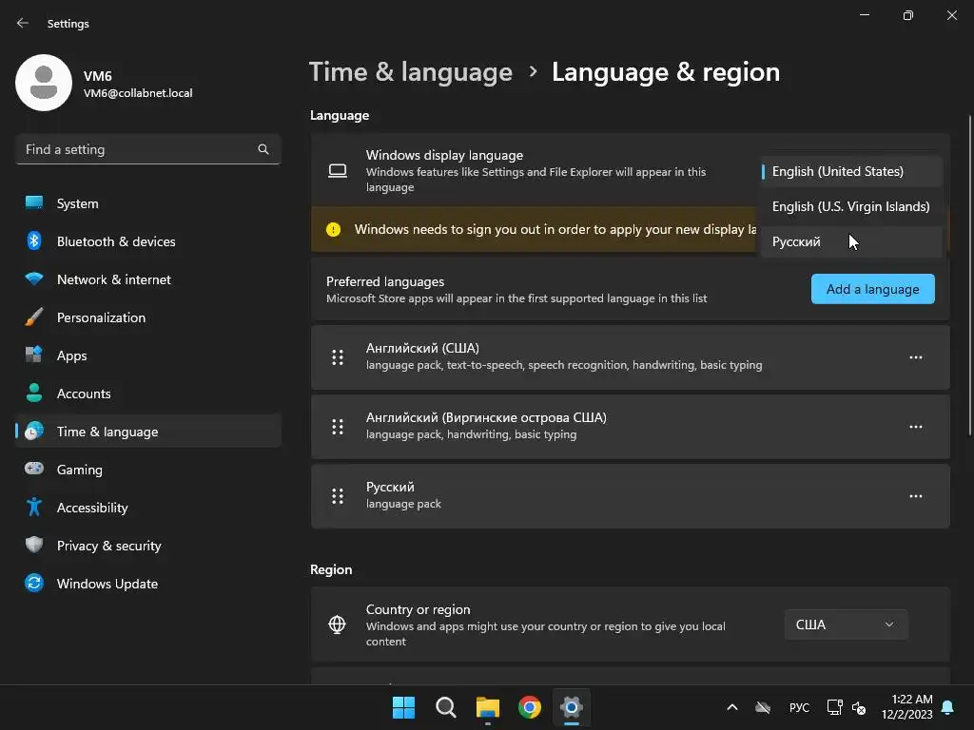
Task: Choose English (United States) display language
Action: pyautogui.click(x=851, y=171)
